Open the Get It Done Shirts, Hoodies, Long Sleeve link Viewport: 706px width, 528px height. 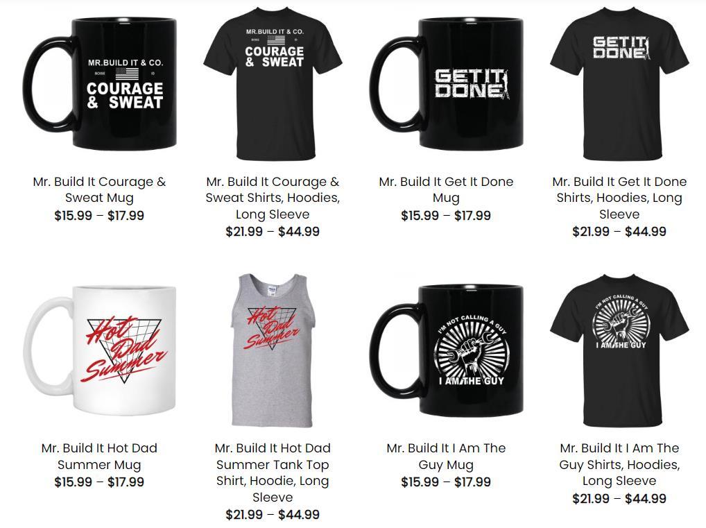[x=619, y=198]
